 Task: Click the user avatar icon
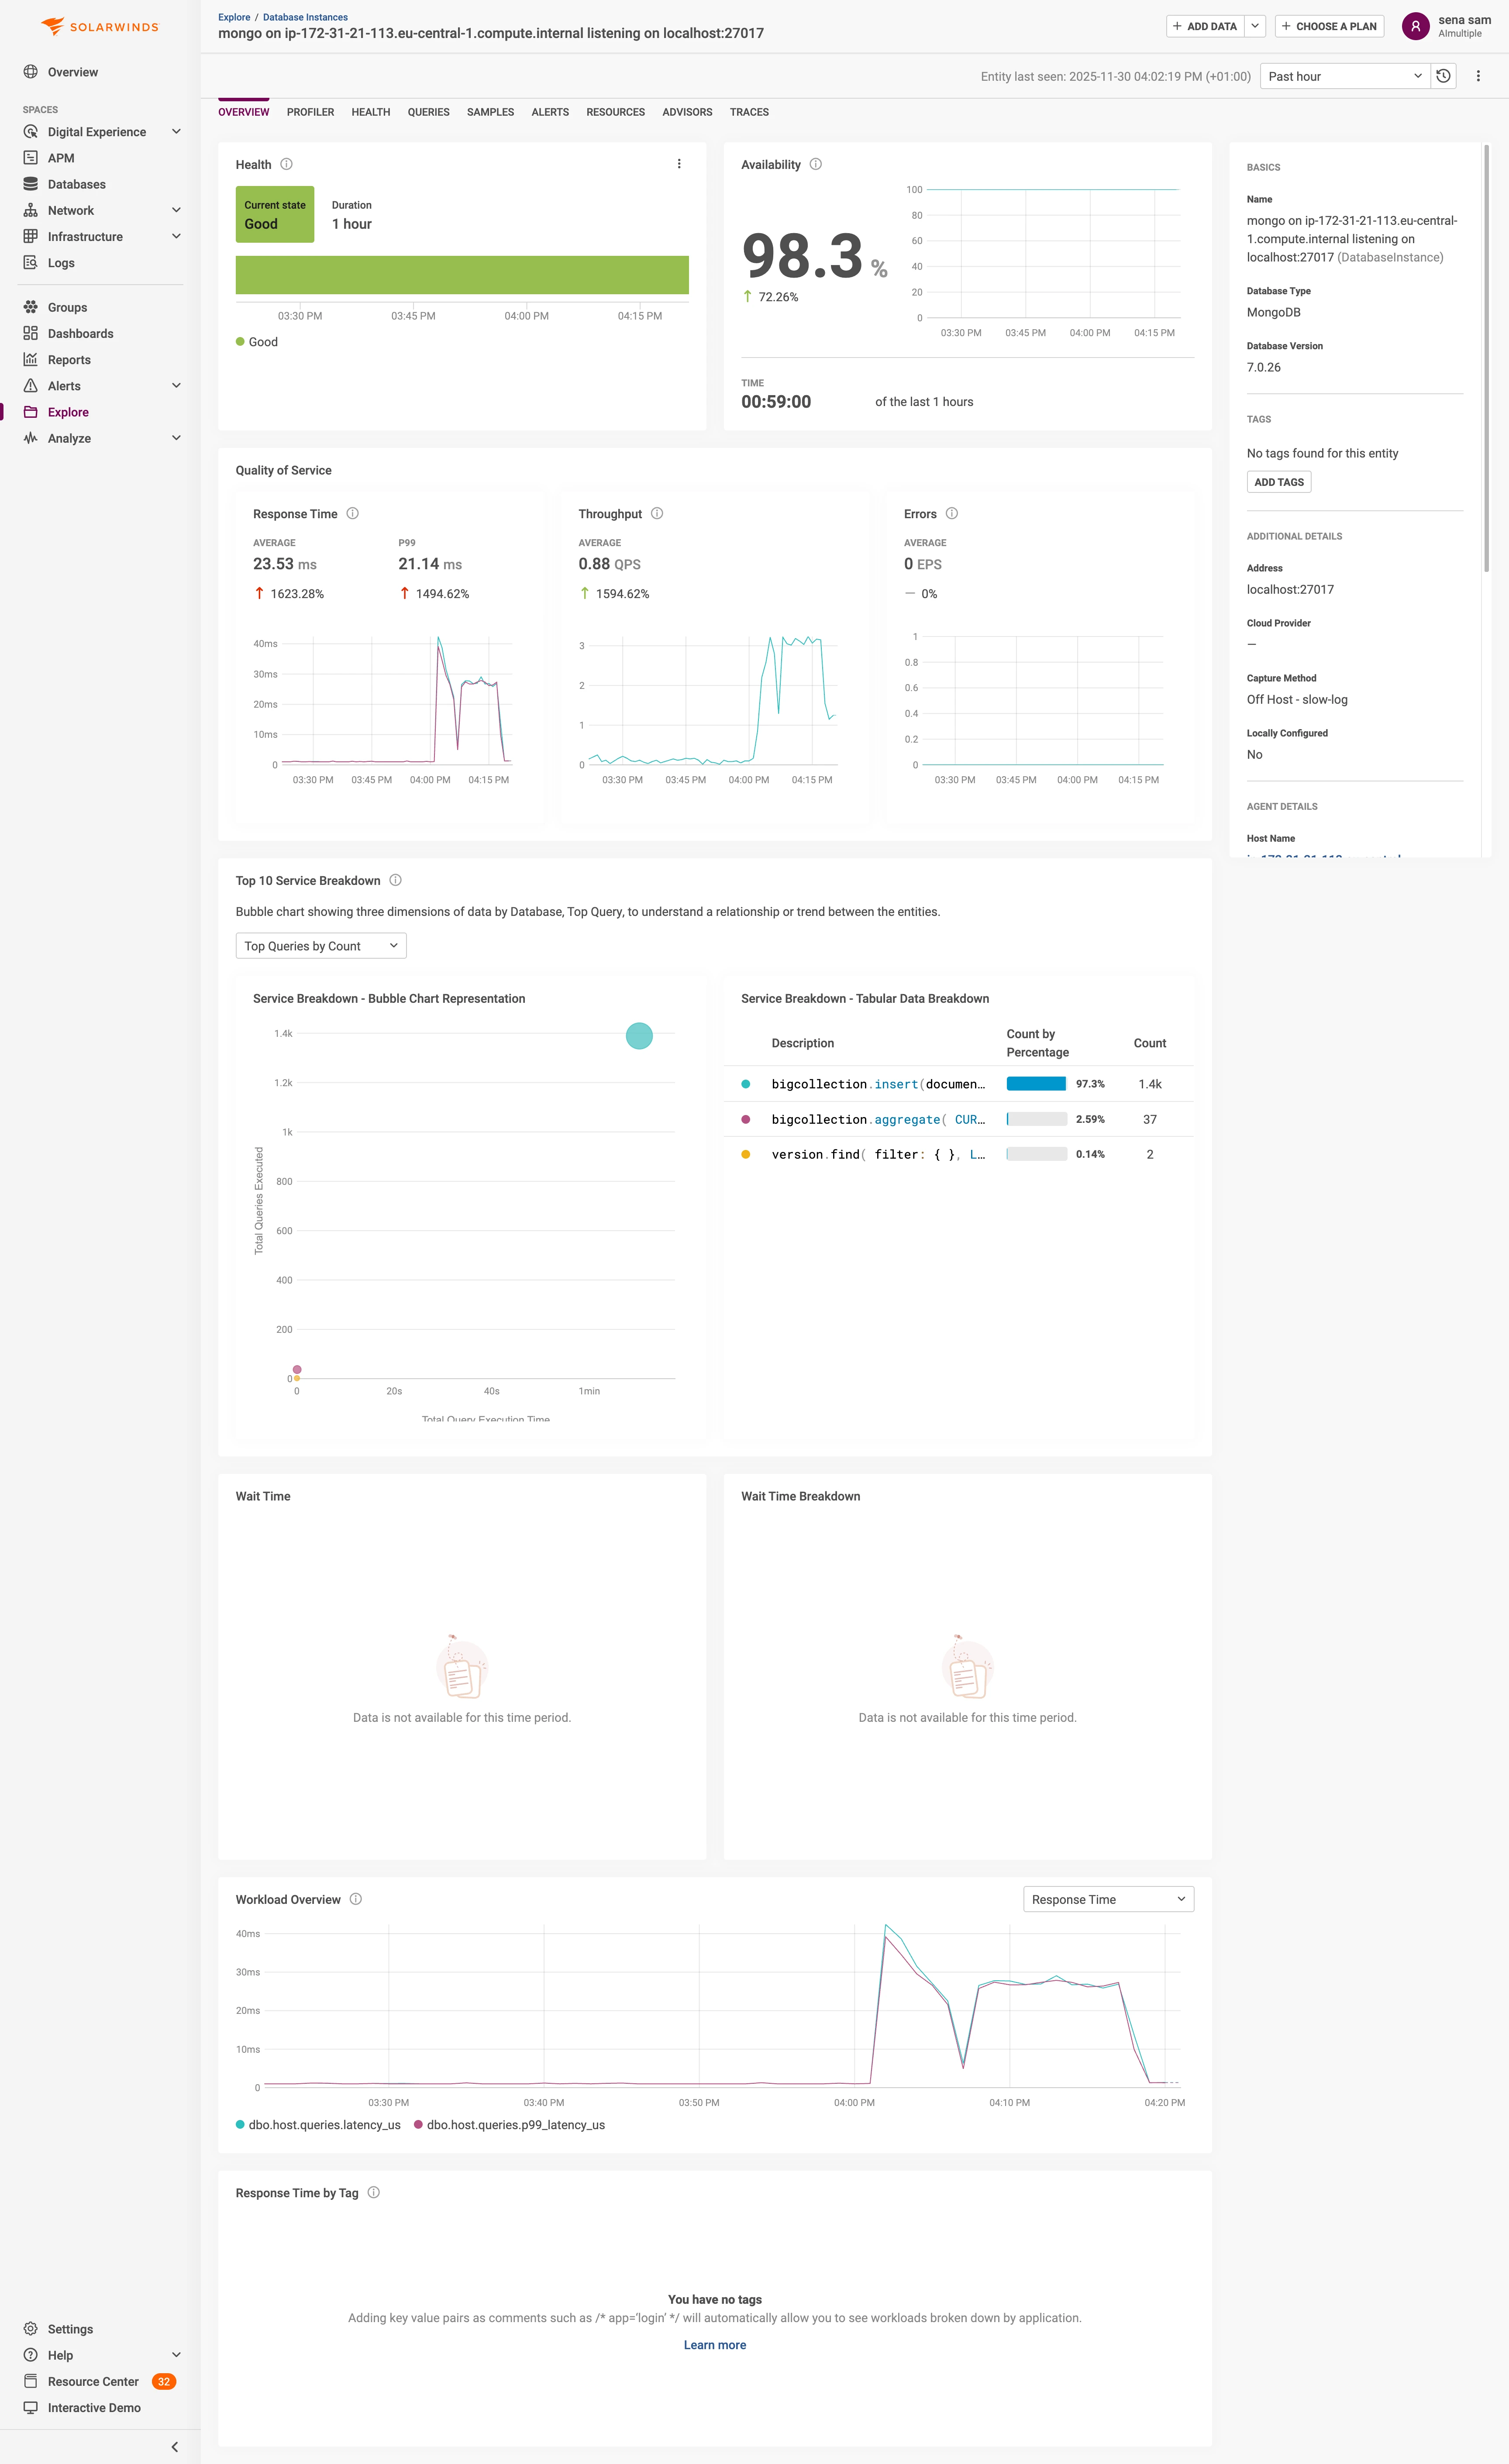(x=1415, y=26)
